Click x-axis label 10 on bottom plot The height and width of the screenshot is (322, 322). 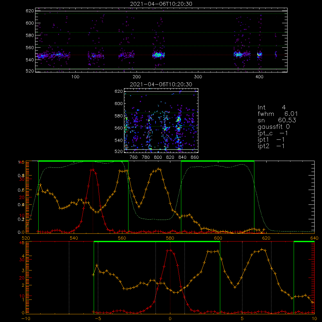coord(314,319)
